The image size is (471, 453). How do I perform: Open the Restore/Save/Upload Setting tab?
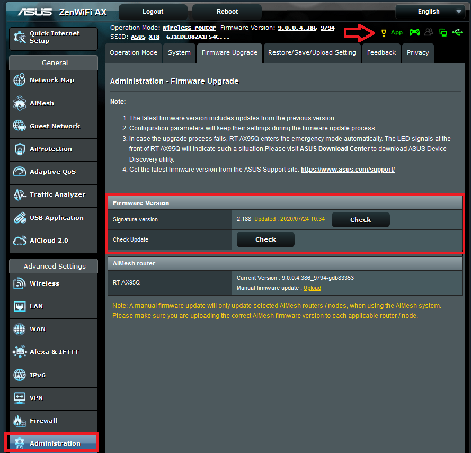[x=312, y=53]
